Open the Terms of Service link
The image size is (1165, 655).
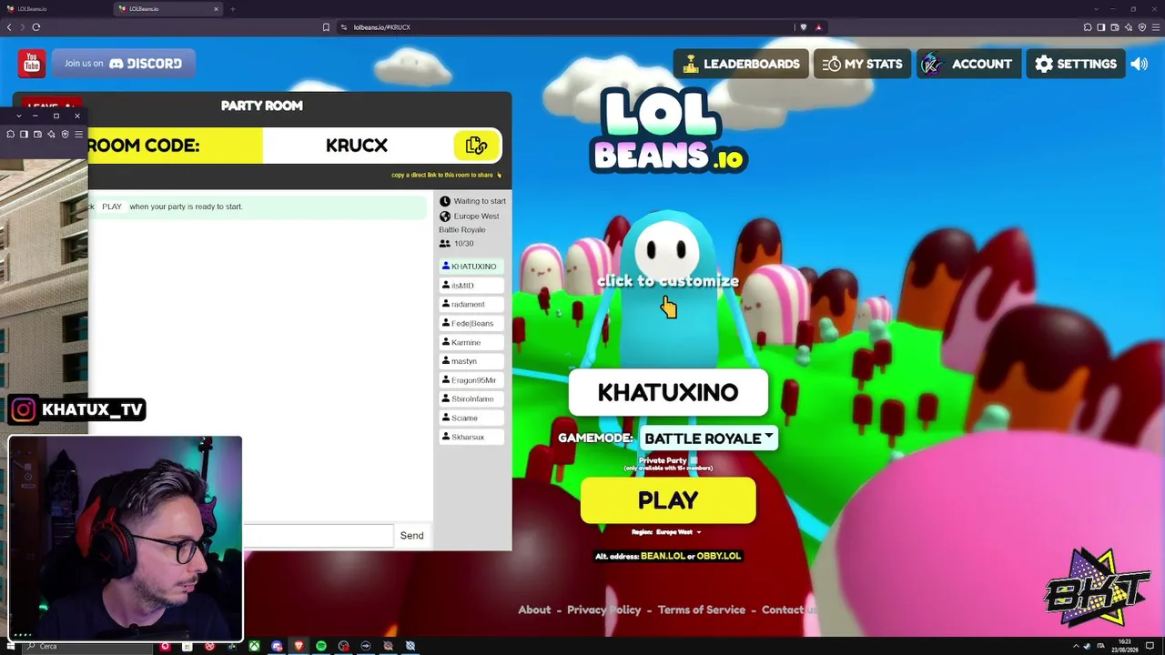(702, 610)
